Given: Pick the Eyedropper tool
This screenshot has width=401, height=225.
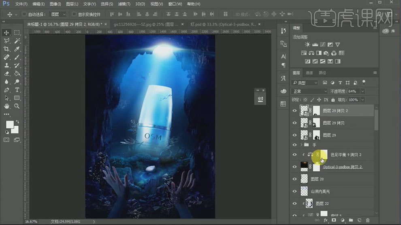Looking at the screenshot, I should click(17, 49).
